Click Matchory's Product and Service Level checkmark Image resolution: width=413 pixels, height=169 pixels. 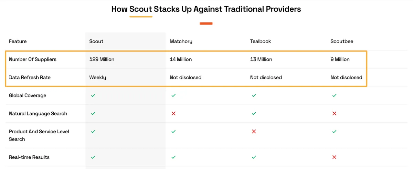tap(173, 131)
